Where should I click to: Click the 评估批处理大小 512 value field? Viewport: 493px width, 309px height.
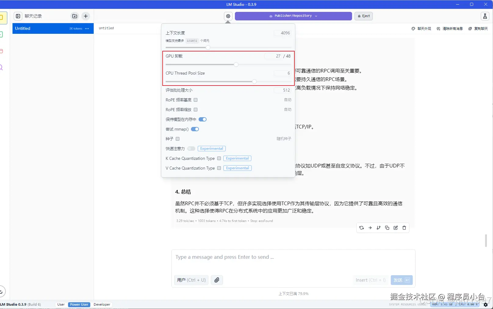[x=282, y=90]
